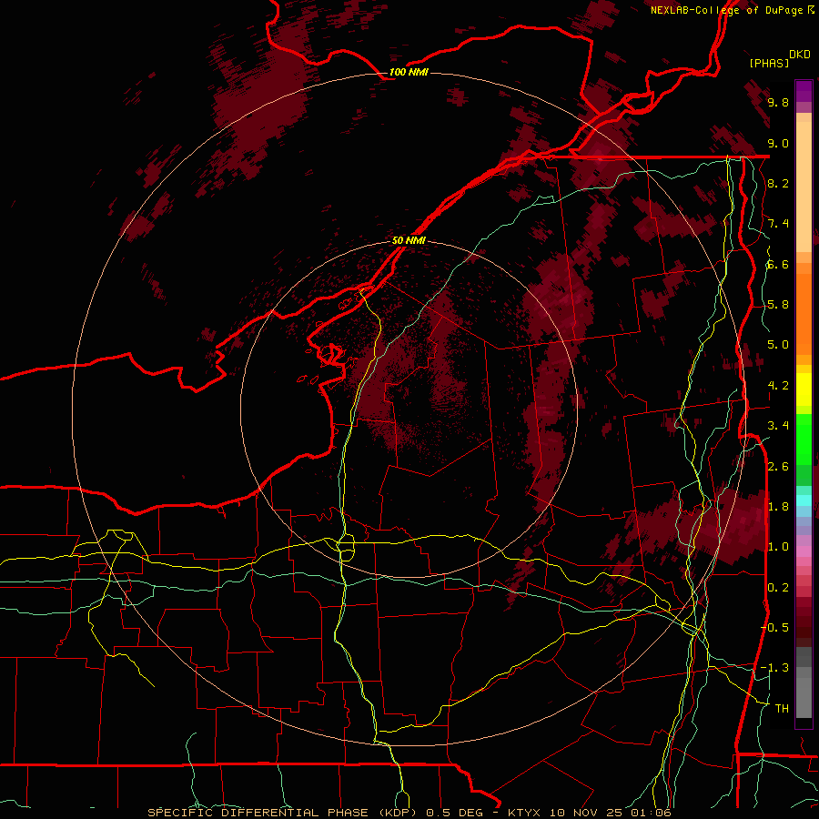This screenshot has height=819, width=819.
Task: Click the NEXLAB-College of DuPage credit text
Action: click(729, 10)
